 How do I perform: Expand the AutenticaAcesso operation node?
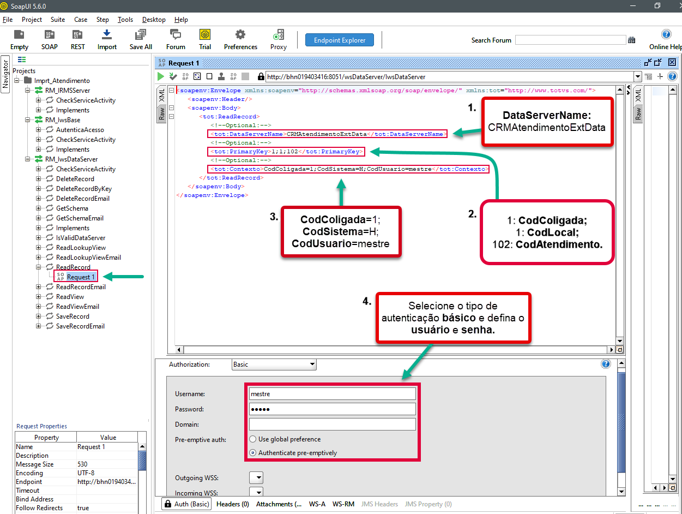click(39, 130)
